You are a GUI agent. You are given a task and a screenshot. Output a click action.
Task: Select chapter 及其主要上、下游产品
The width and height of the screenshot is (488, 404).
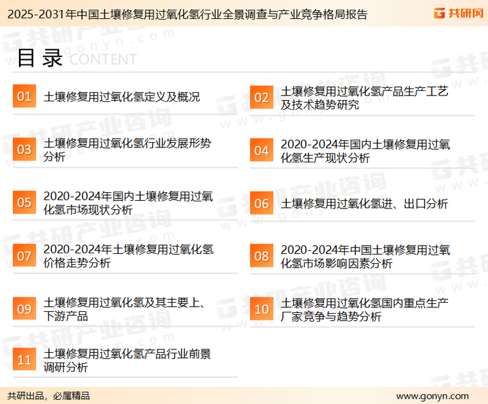[124, 309]
